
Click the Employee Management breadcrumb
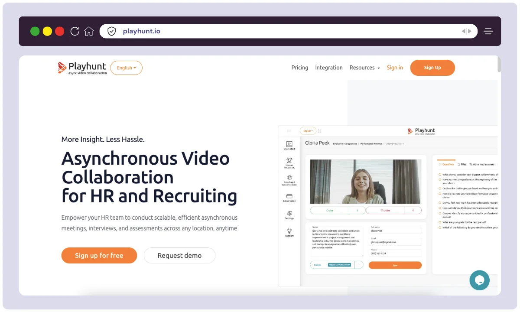[345, 143]
